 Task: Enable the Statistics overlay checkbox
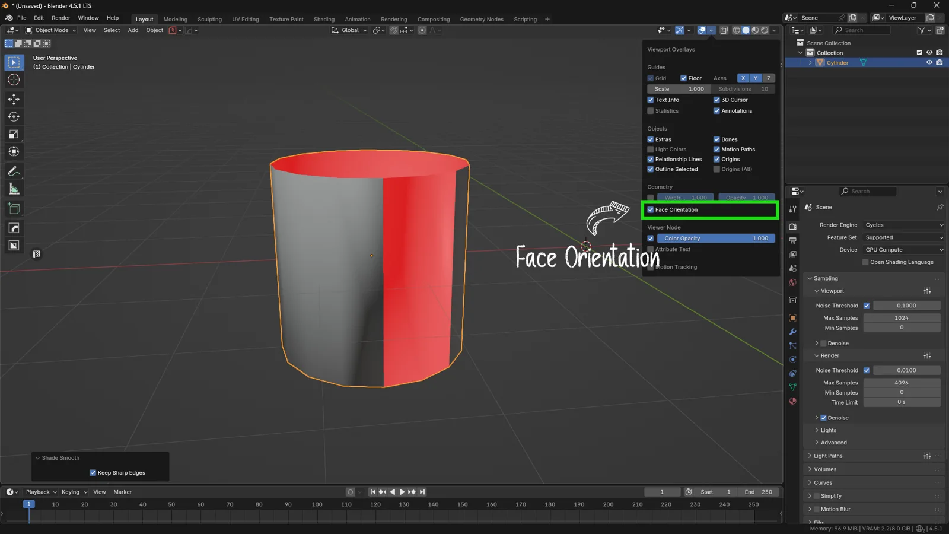click(x=651, y=111)
